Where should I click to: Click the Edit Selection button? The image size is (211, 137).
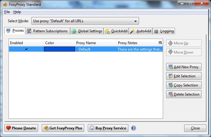pyautogui.click(x=184, y=76)
